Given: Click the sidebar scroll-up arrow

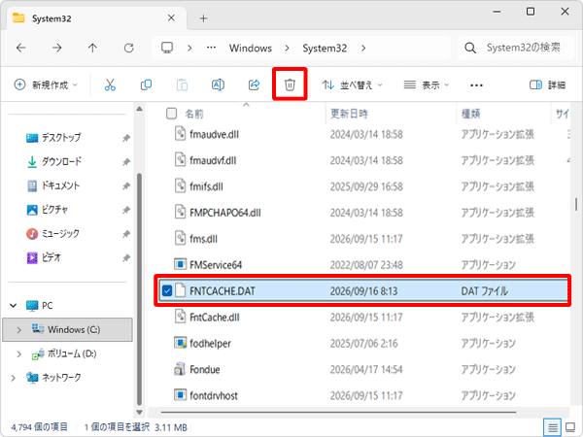Looking at the screenshot, I should pos(139,109).
